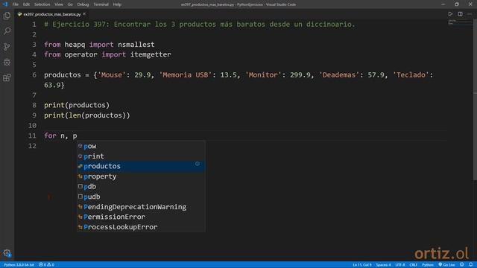Click the 'Memoria USB' string in line 6
The image size is (477, 268).
[x=186, y=74]
